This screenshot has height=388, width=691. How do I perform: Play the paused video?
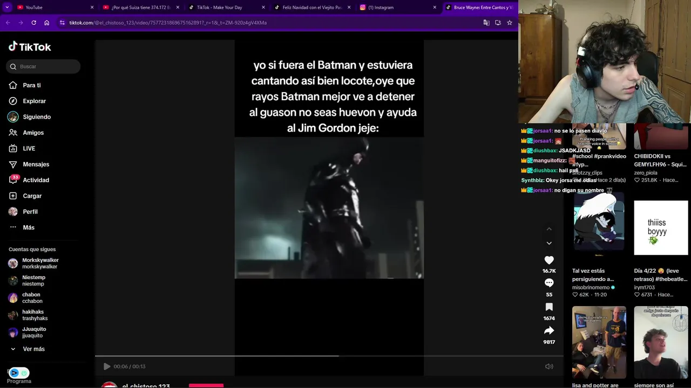pos(107,366)
